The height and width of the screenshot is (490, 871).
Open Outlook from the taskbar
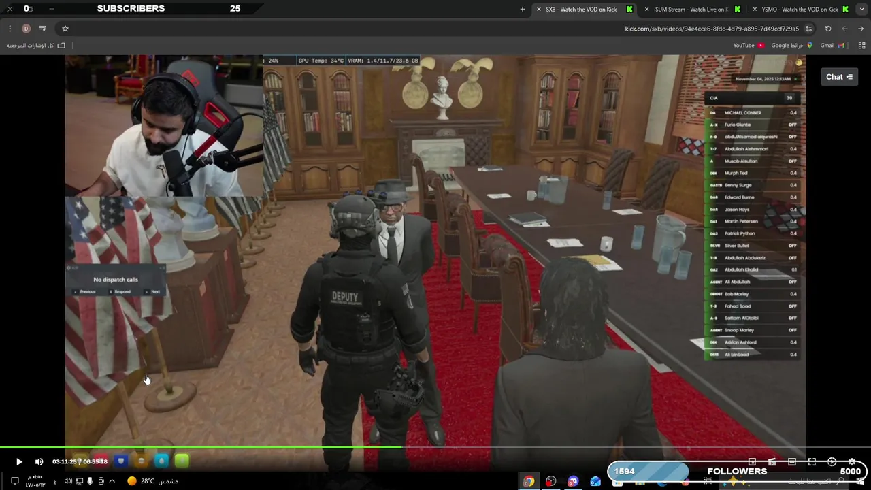[596, 481]
